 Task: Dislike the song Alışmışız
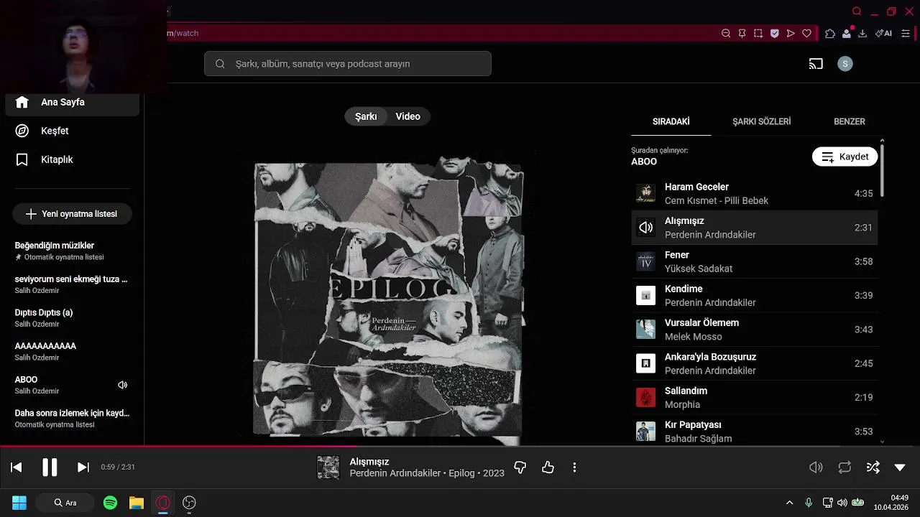click(520, 467)
